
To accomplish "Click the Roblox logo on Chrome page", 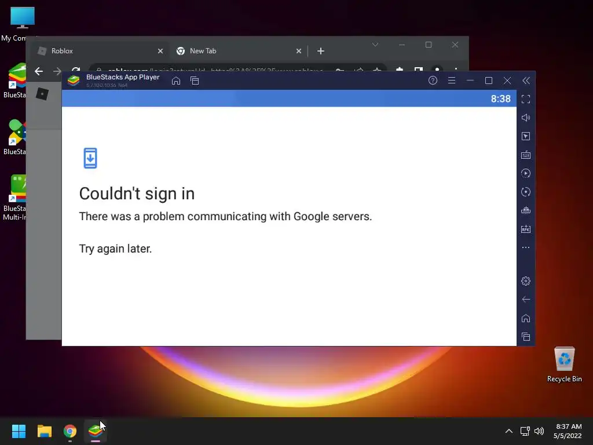I will [x=42, y=93].
